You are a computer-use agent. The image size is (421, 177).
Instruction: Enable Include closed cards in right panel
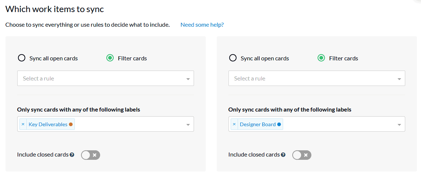(302, 155)
